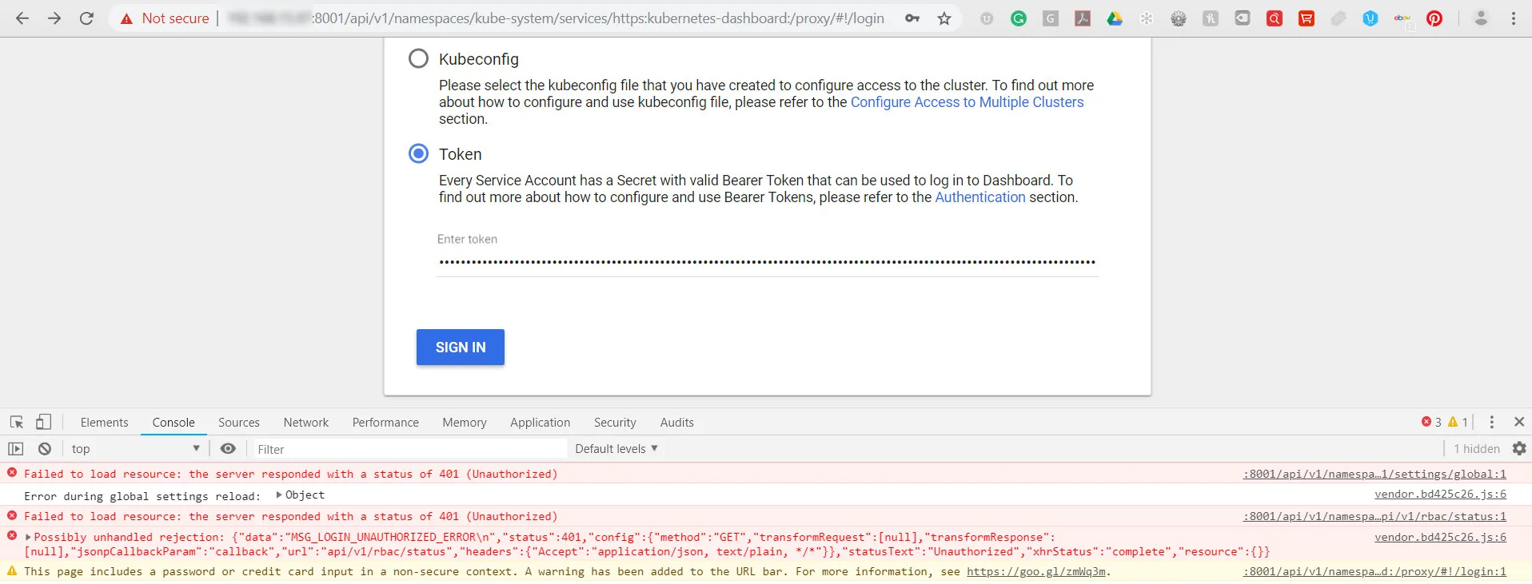Switch to the Memory tab
Screen dimensions: 1532x584
click(x=465, y=423)
